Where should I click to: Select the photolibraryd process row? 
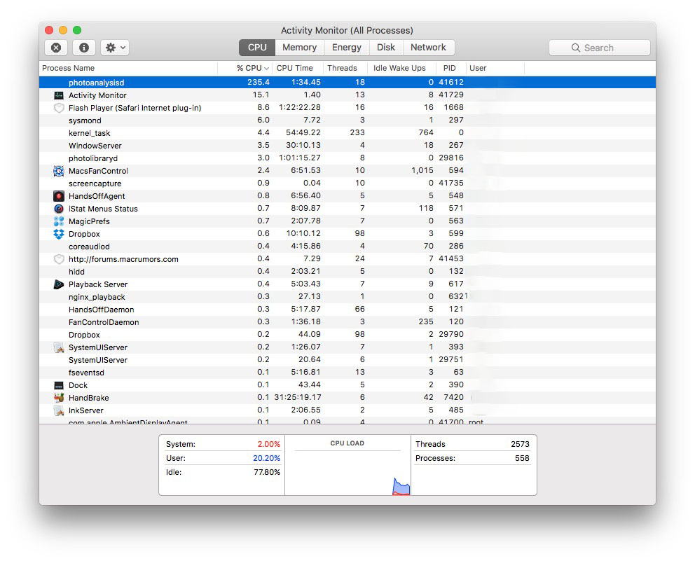[x=347, y=158]
